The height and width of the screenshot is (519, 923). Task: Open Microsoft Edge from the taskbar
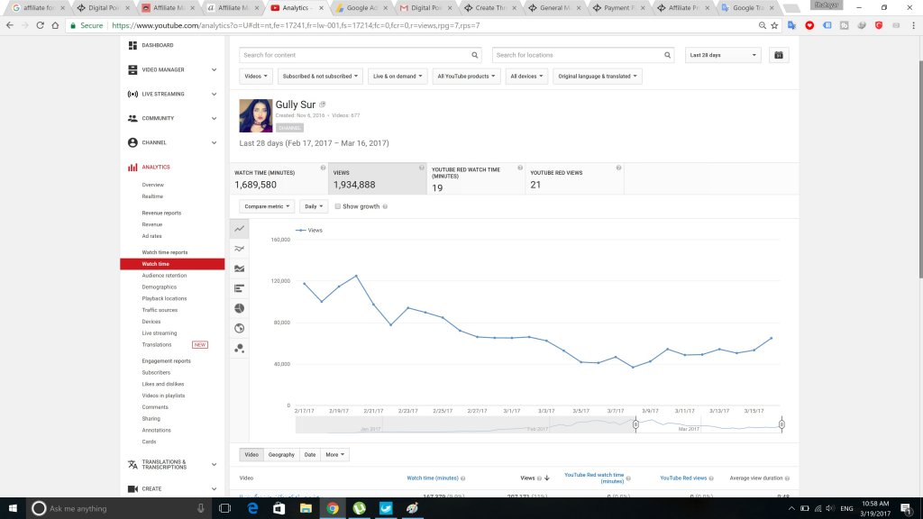pos(252,509)
